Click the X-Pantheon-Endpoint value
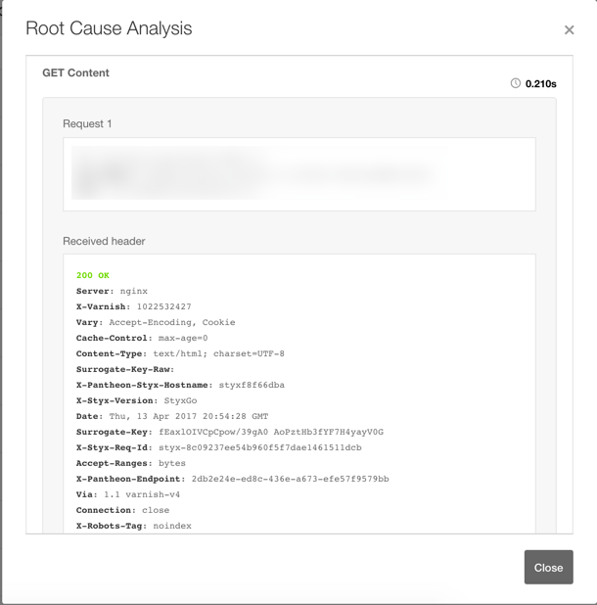The width and height of the screenshot is (597, 605). (291, 479)
